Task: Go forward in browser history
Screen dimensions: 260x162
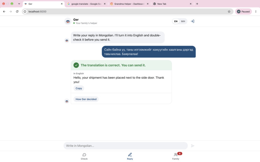Action: pos(11,12)
